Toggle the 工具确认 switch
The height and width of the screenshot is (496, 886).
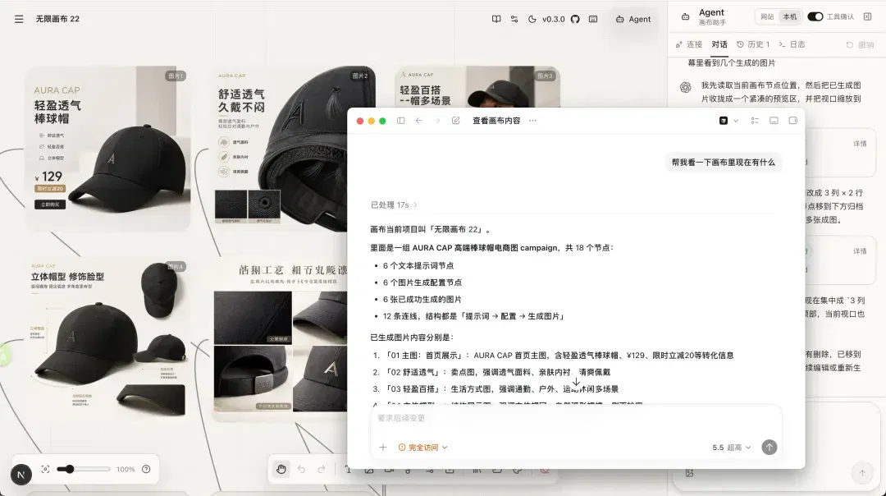[x=815, y=17]
